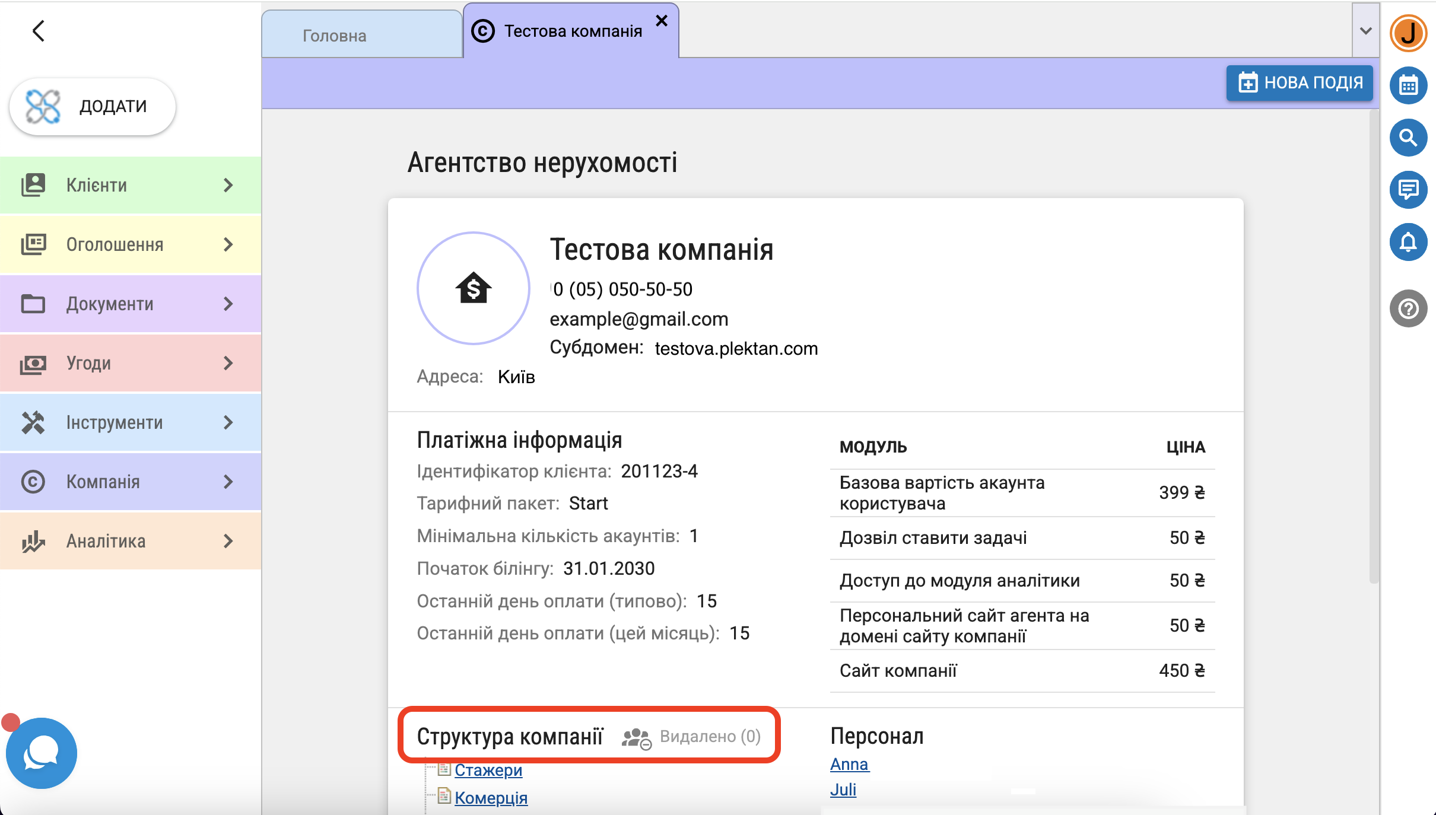Click the back arrow at top left
Screen dimensions: 1436x815
[x=39, y=31]
